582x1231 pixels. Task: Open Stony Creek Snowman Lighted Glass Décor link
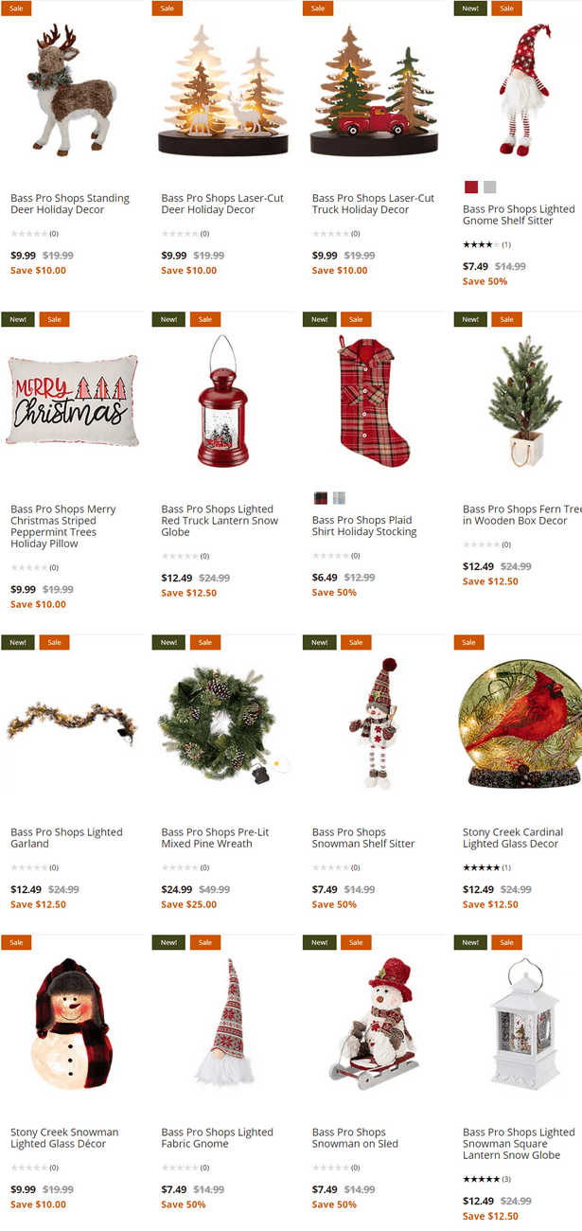click(x=64, y=1138)
